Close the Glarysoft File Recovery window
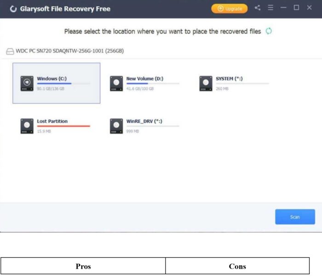The height and width of the screenshot is (277, 322). pyautogui.click(x=309, y=8)
